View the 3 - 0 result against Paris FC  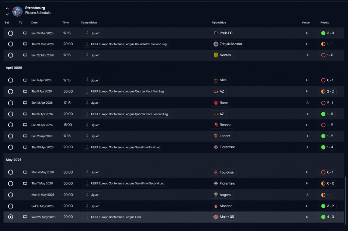tap(328, 33)
